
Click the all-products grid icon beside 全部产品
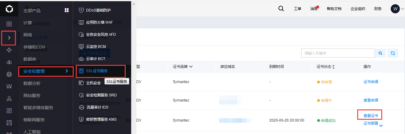tap(67, 10)
